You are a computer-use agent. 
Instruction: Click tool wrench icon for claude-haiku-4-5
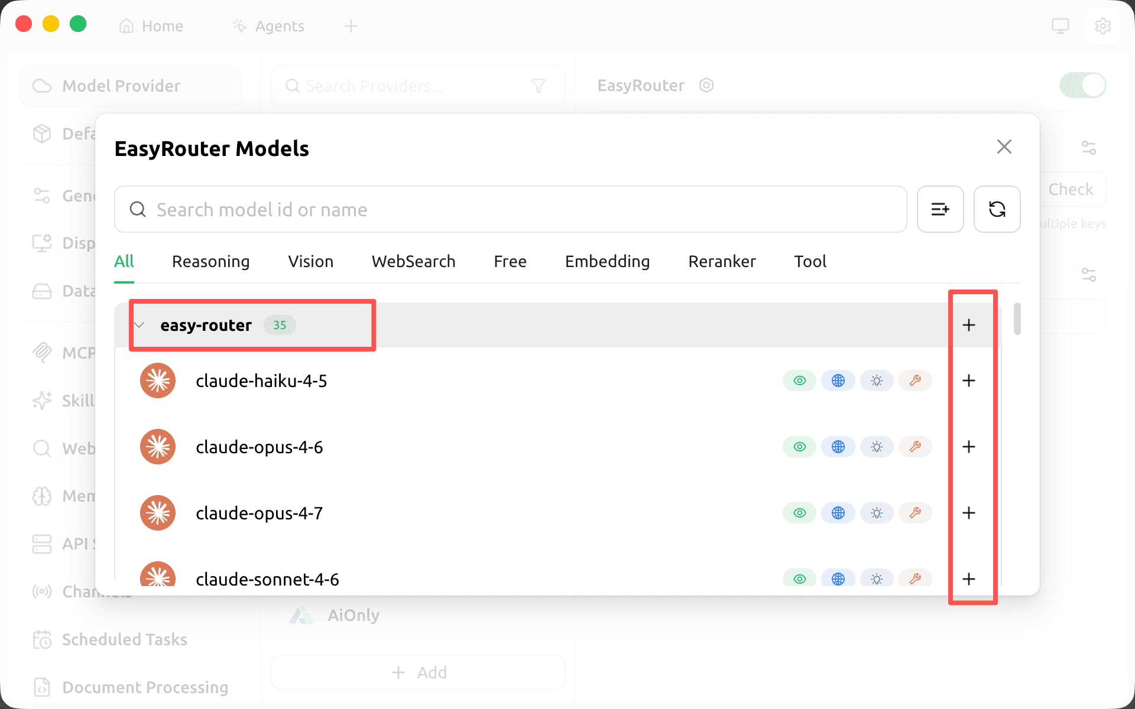coord(915,380)
